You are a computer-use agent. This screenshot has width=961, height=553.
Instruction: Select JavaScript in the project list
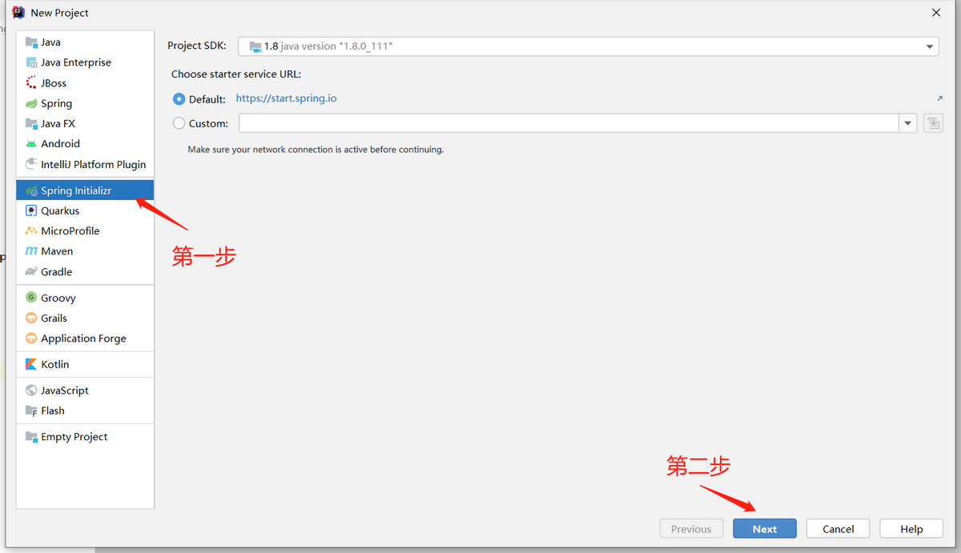85,391
